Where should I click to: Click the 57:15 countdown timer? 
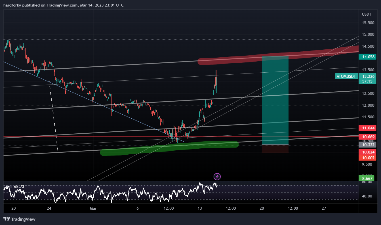click(x=367, y=81)
